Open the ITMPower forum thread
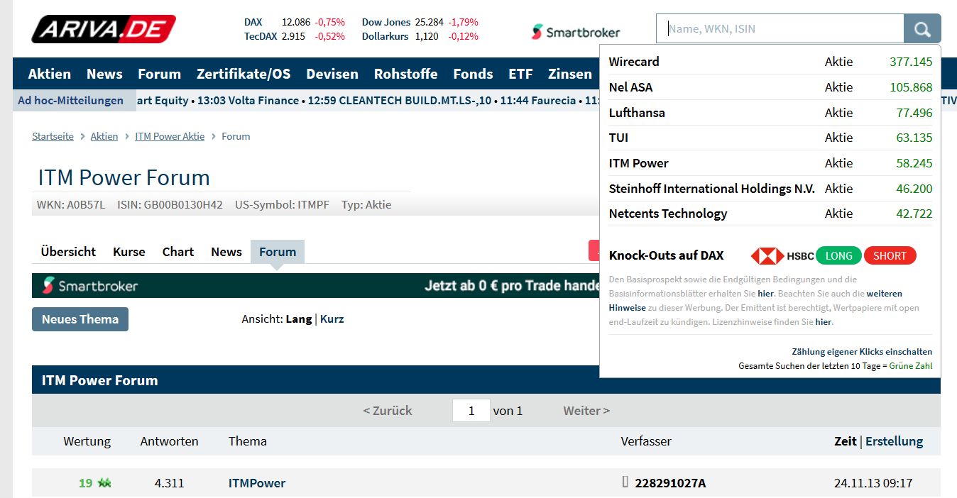The height and width of the screenshot is (498, 957). tap(257, 483)
